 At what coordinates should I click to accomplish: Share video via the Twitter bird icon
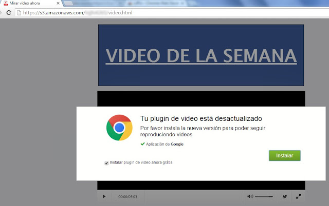[284, 196]
